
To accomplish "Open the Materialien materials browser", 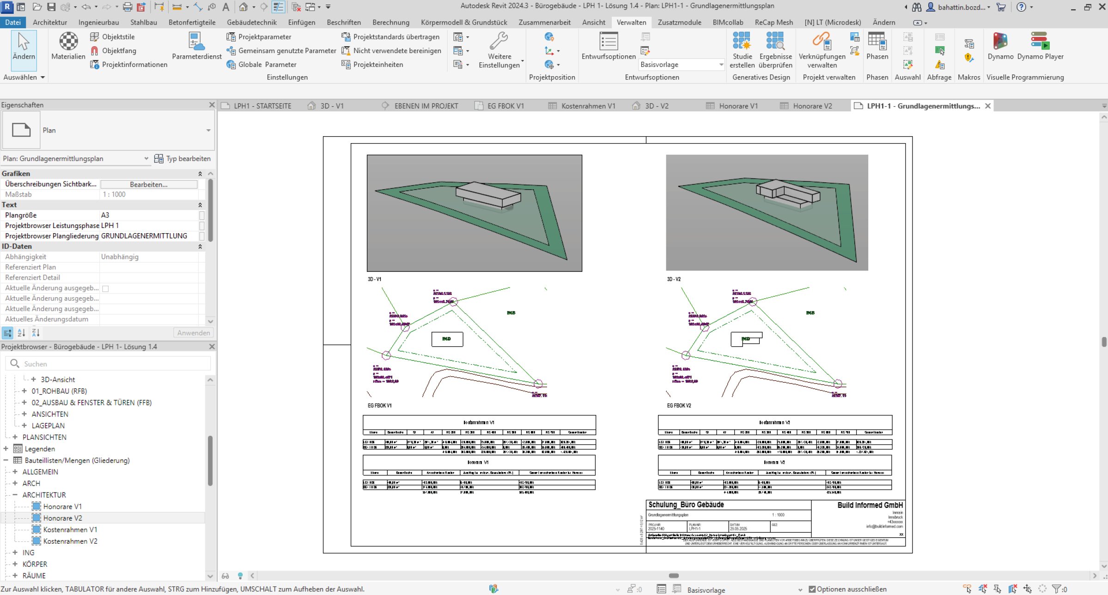I will 68,47.
